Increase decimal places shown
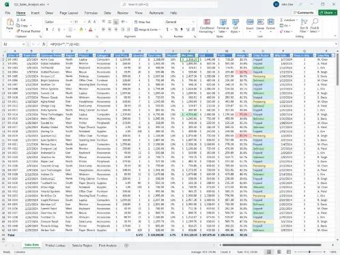This screenshot has height=255, width=340. click(188, 29)
